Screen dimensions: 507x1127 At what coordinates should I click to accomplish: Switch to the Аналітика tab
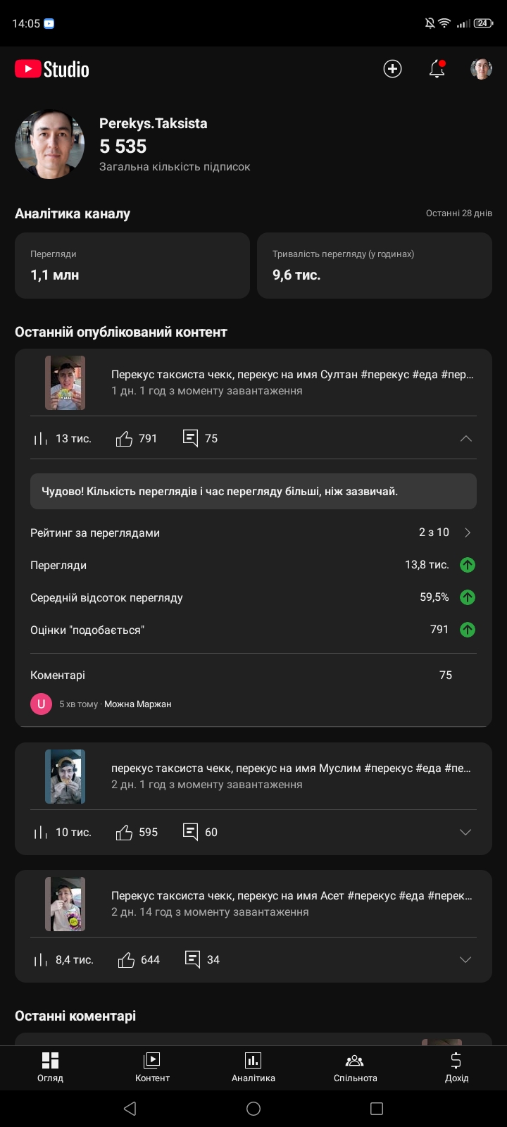pos(253,1067)
